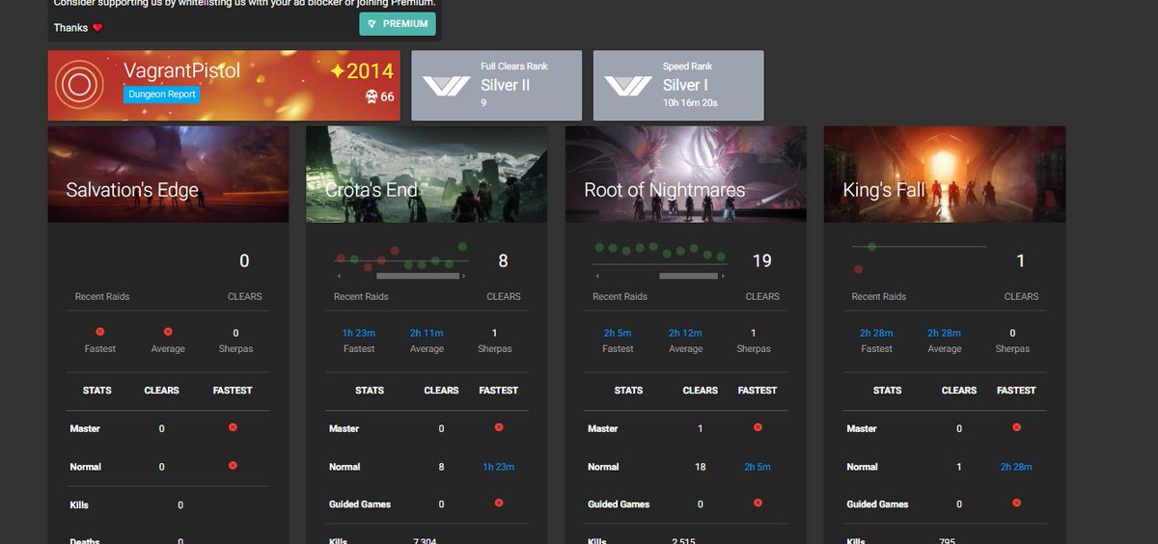
Task: Open the Dungeon Report link
Action: (x=161, y=95)
